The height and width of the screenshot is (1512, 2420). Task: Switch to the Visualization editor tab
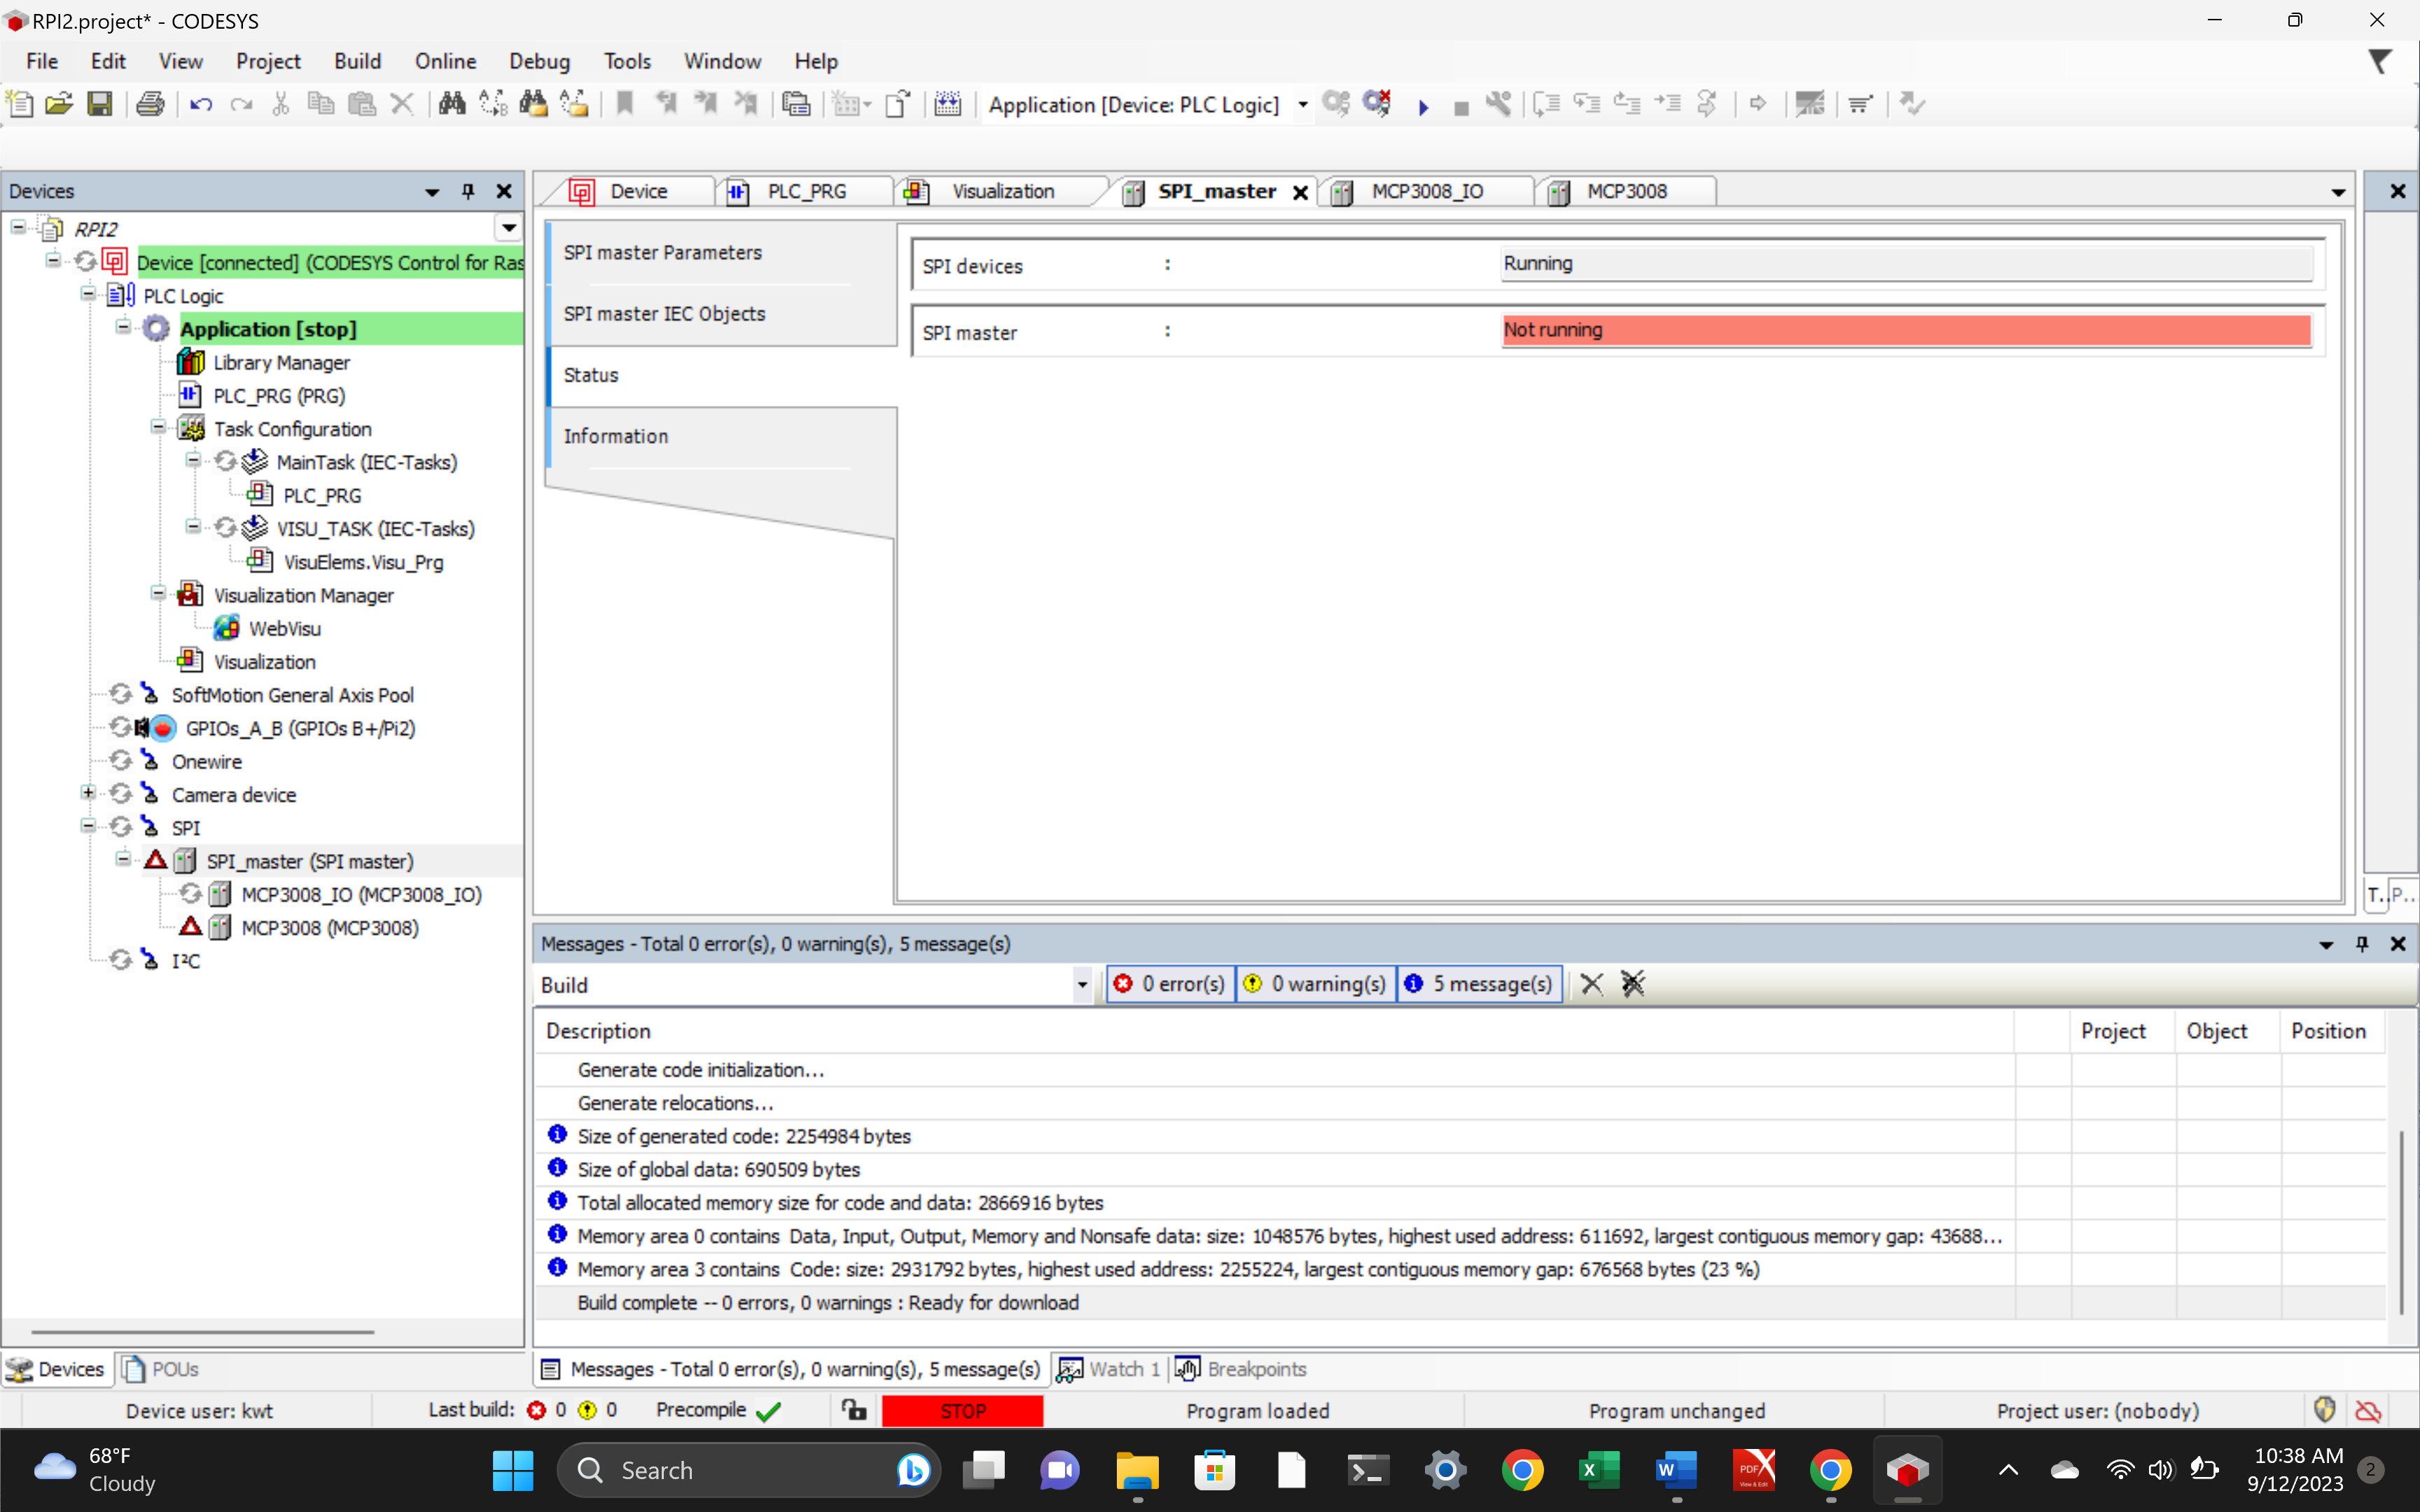(1002, 191)
